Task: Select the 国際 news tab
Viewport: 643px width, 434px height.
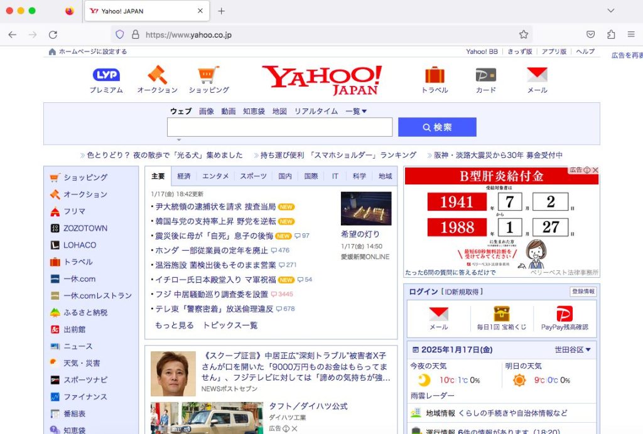Action: 311,176
